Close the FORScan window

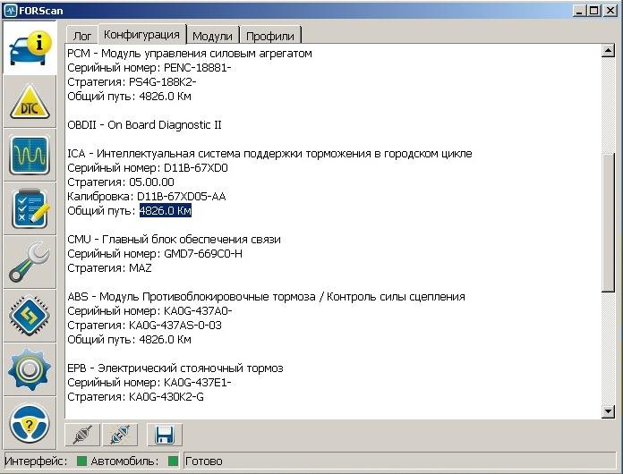[610, 11]
